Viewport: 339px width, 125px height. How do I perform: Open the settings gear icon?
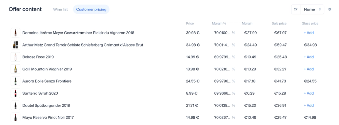330,9
